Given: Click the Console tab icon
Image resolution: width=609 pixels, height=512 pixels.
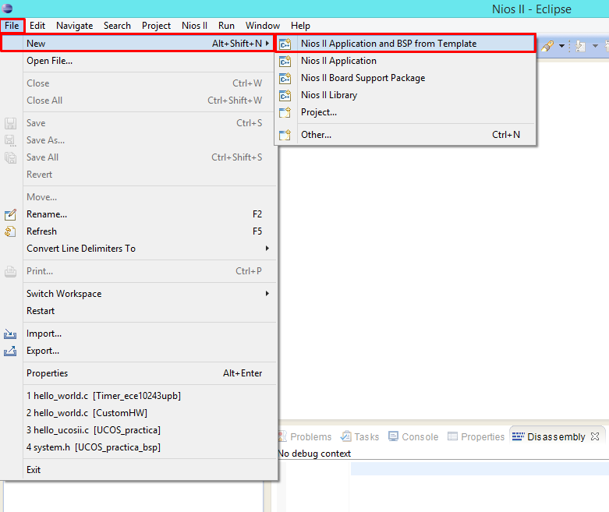Looking at the screenshot, I should 394,436.
